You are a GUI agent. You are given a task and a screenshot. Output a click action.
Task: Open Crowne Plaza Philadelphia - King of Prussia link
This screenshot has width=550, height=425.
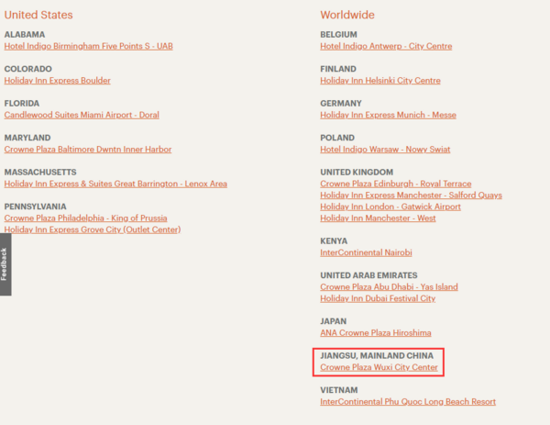85,218
